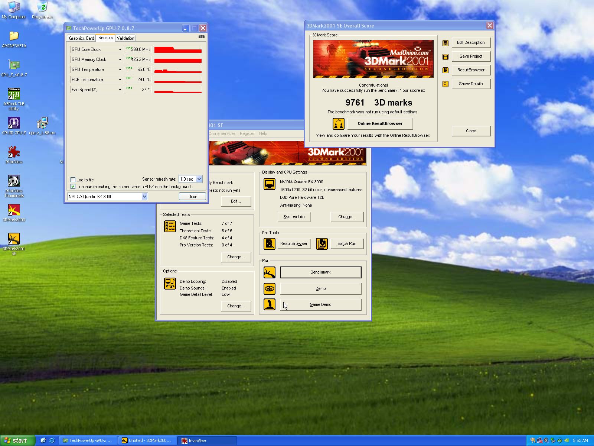The width and height of the screenshot is (594, 446).
Task: Switch to the Sensors tab
Action: [x=105, y=38]
